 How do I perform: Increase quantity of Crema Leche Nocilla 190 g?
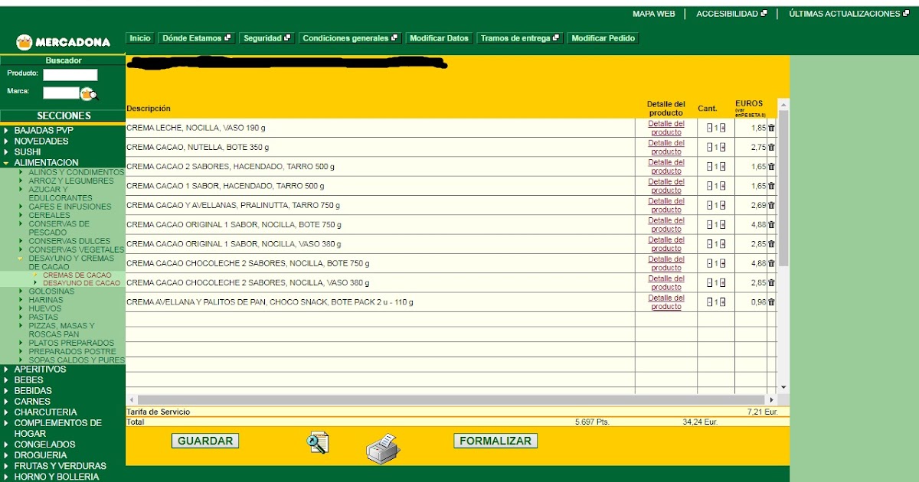(722, 128)
